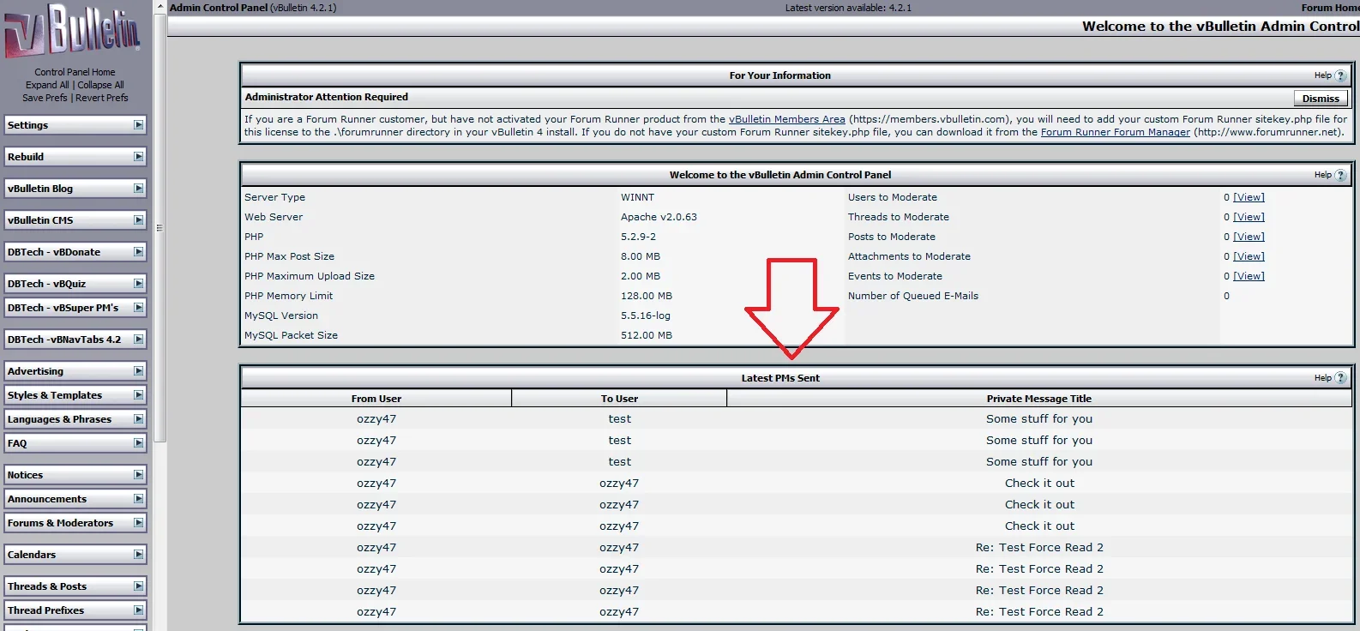
Task: Expand Calendars arrow icon
Action: click(139, 555)
